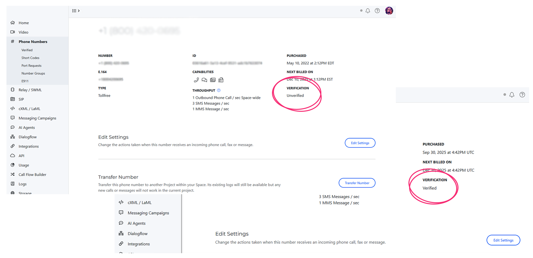The image size is (533, 258).
Task: Go to Messaging Campaigns in sidebar
Action: point(37,118)
